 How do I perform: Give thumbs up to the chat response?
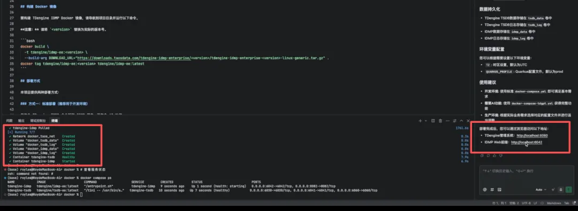click(x=495, y=155)
